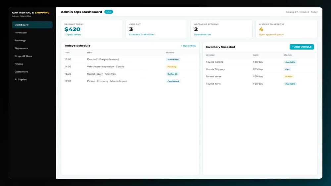Select the Cars Out count 3

tap(131, 29)
